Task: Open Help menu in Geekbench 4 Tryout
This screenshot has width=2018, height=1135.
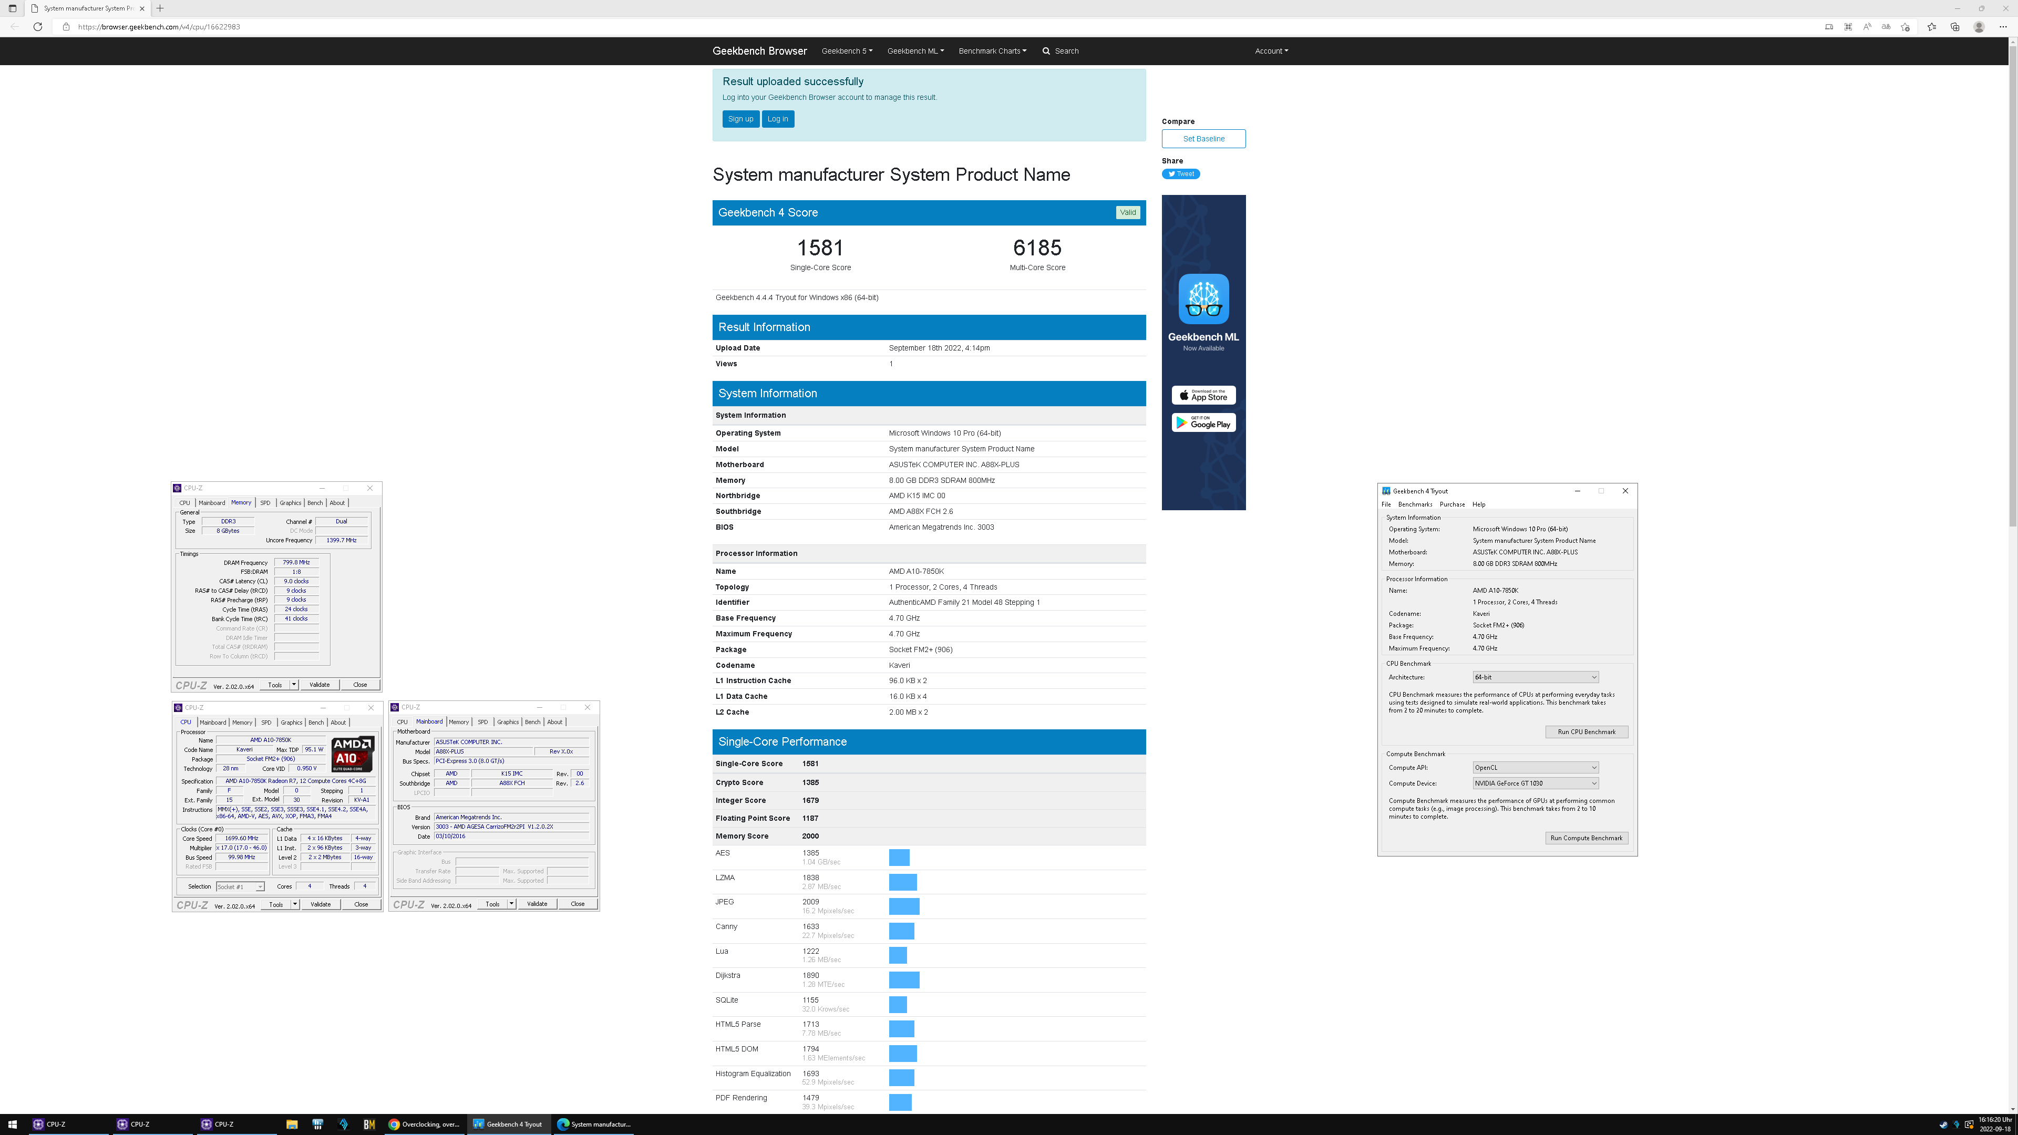Action: [x=1478, y=504]
